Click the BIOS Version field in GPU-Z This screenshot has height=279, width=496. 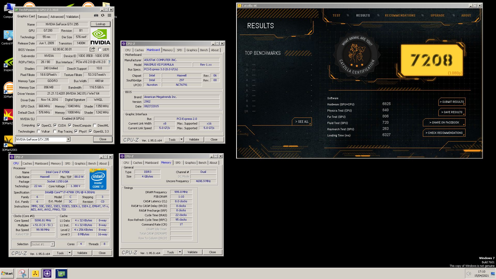tap(63, 49)
